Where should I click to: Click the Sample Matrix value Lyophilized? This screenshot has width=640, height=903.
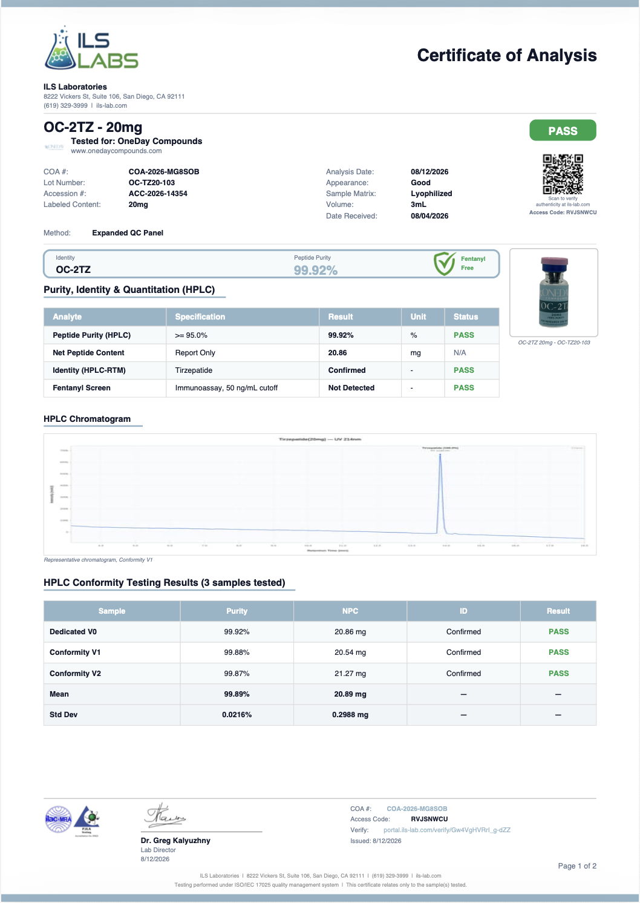click(x=431, y=194)
